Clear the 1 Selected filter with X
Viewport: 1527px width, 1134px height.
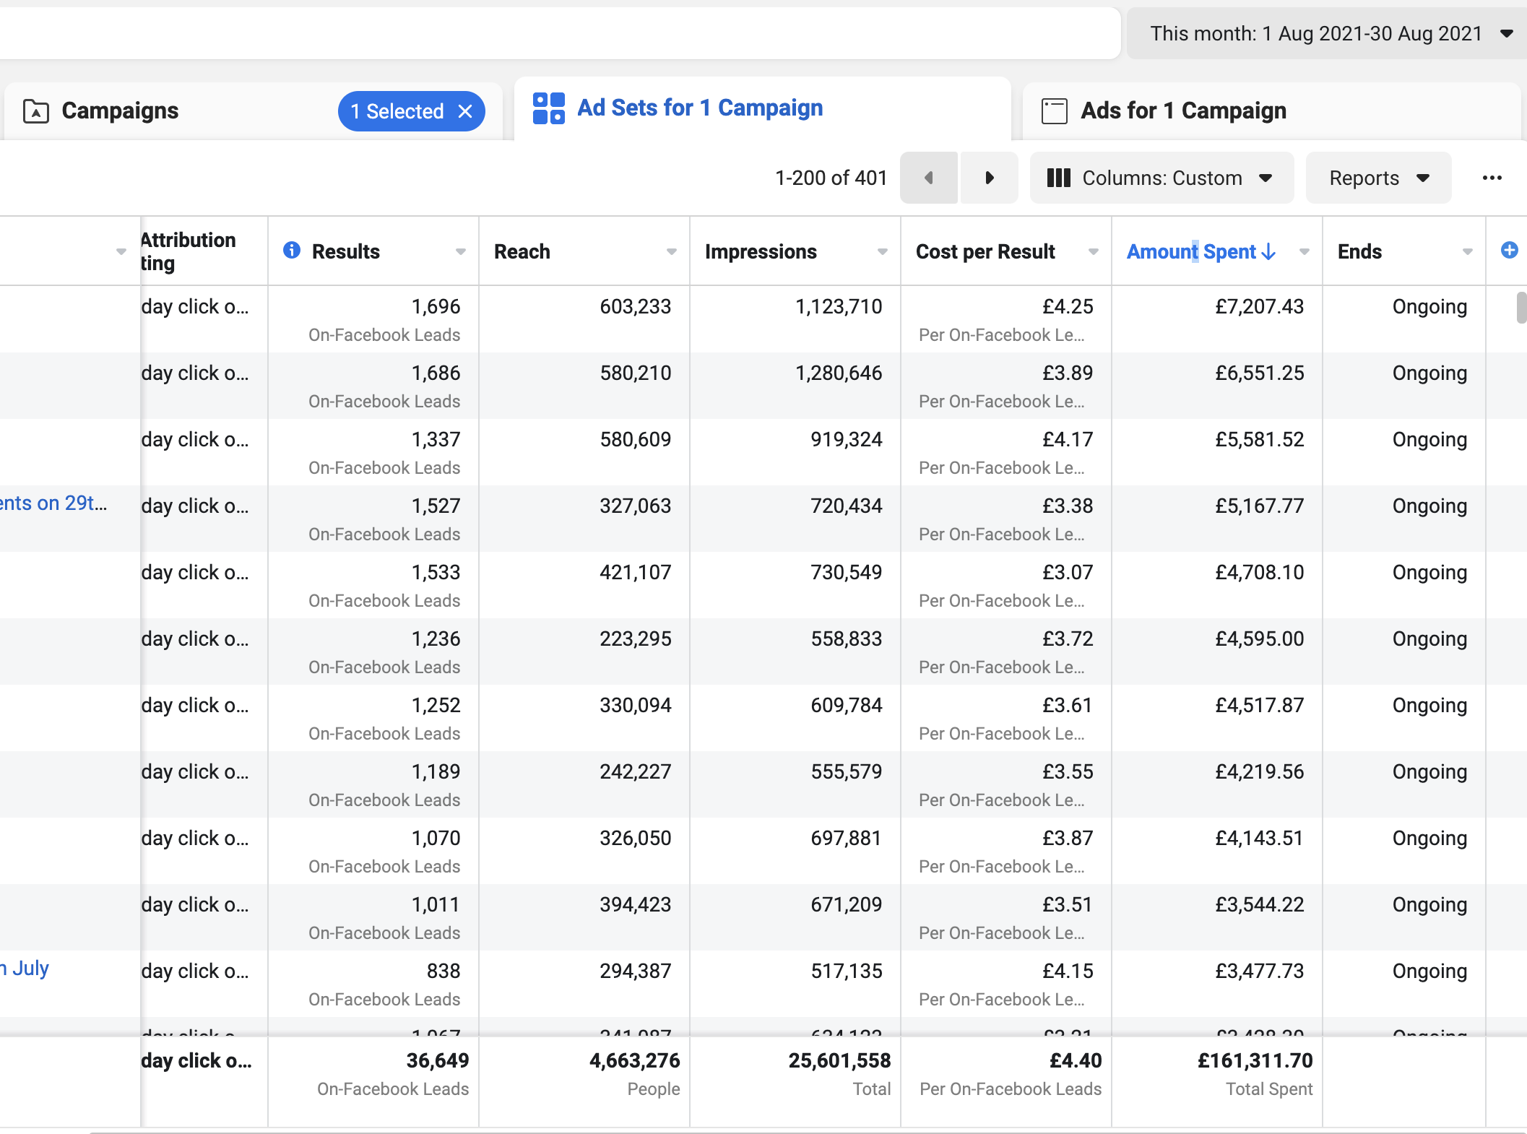(466, 111)
